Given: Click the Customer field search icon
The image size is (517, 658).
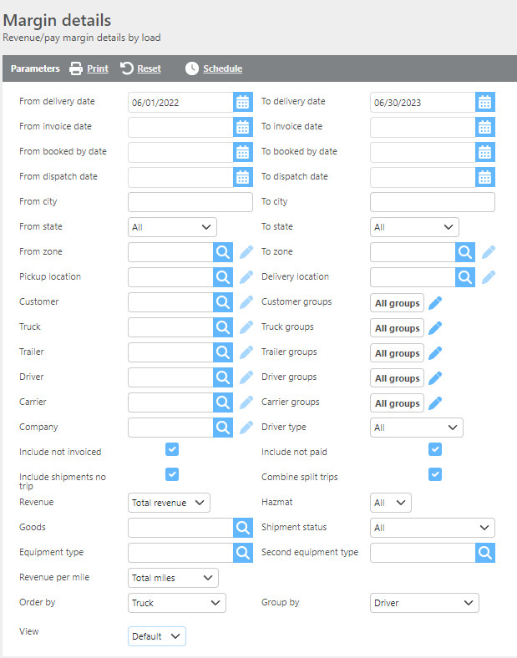Looking at the screenshot, I should [223, 302].
